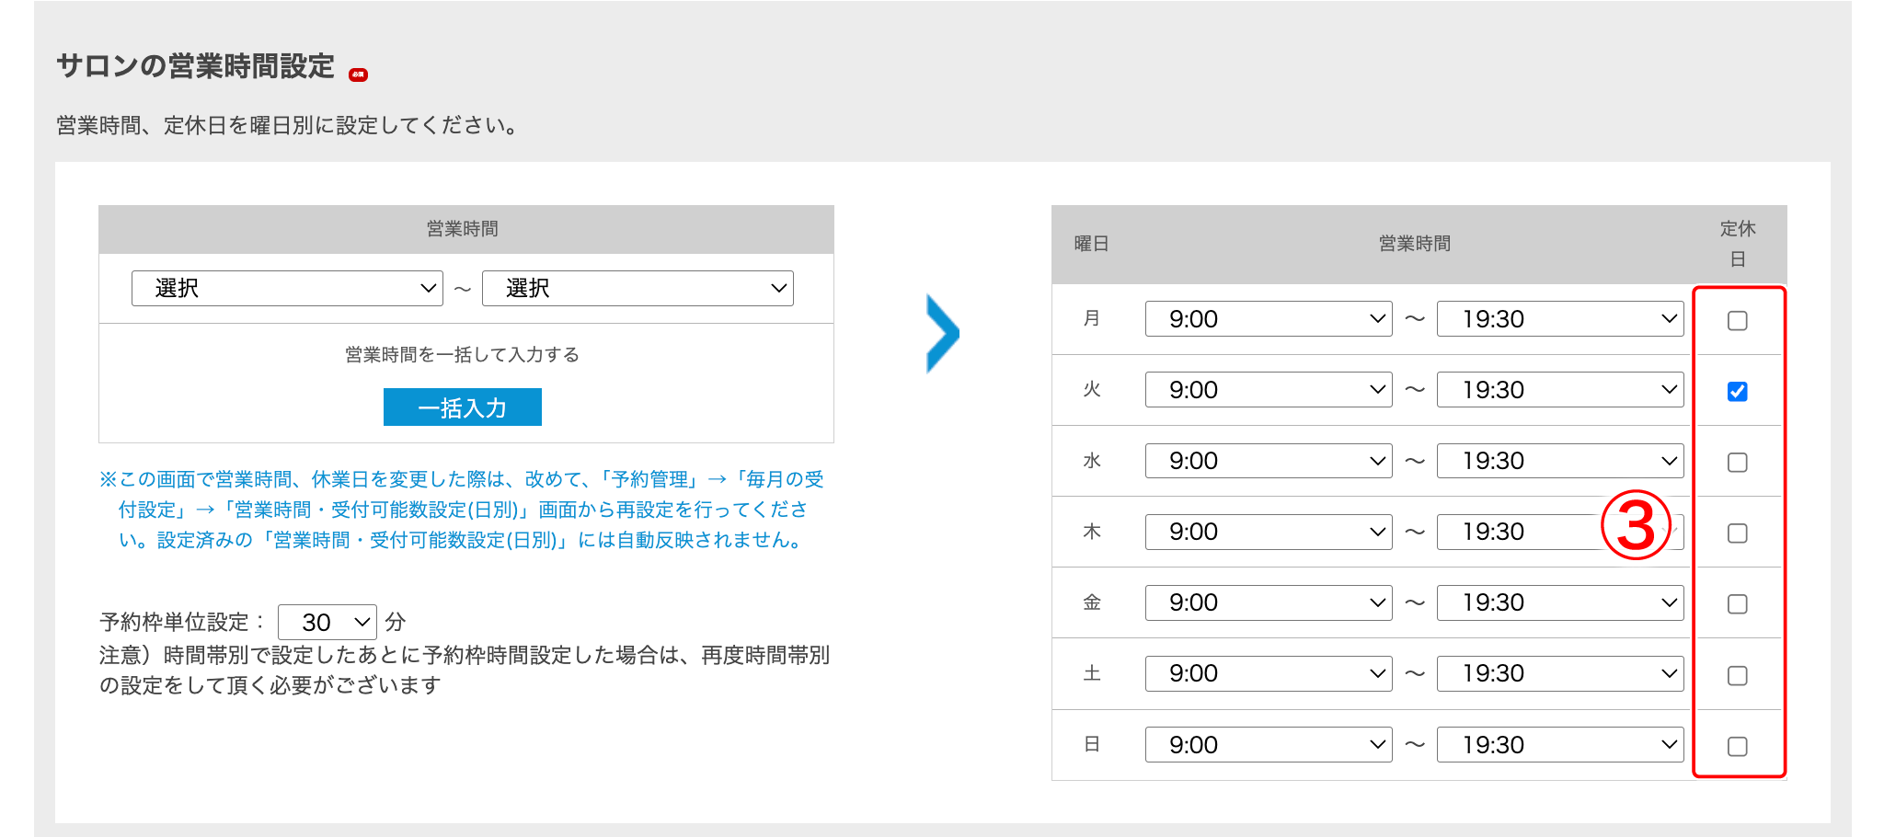
Task: Open Tuesday's 19:30 closing time dropdown
Action: (1559, 390)
